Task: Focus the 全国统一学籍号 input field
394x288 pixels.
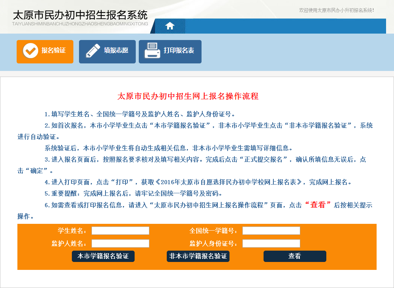Action: point(271,231)
